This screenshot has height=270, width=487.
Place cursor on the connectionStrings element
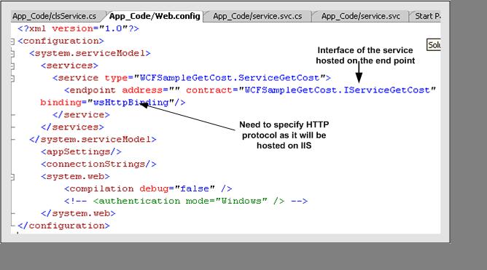tap(98, 164)
